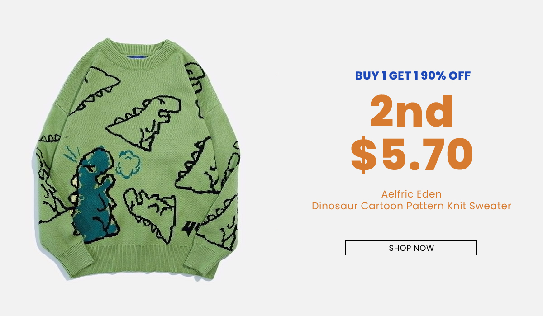Open the Aelfric Eden brand name
Viewport: 543px width, 320px height.
coord(411,194)
